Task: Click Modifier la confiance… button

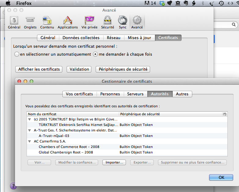Action: pos(77,162)
